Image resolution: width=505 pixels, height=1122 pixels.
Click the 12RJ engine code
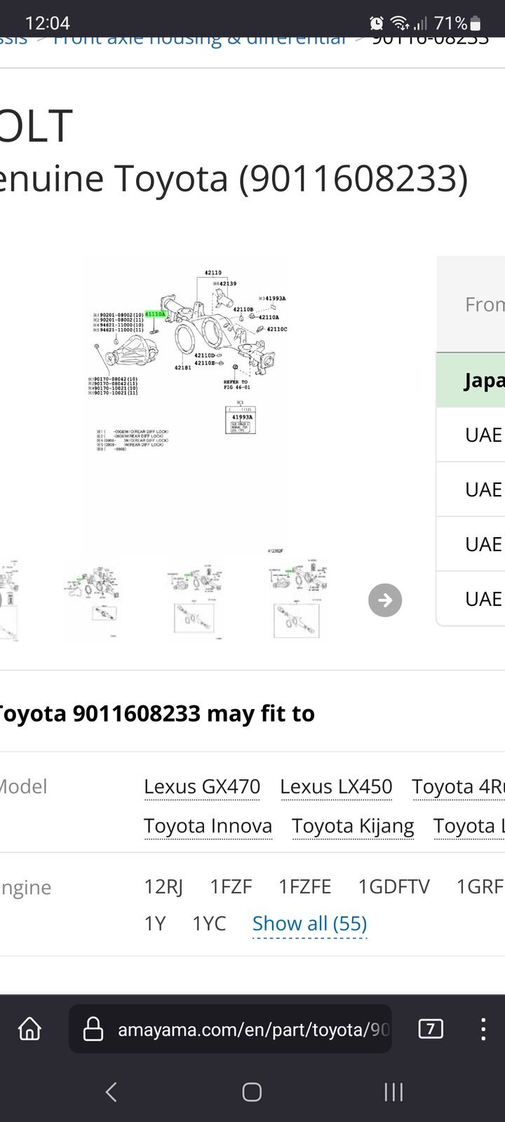pyautogui.click(x=163, y=887)
